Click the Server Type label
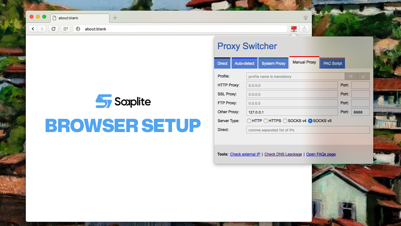Image resolution: width=401 pixels, height=226 pixels. coord(229,121)
